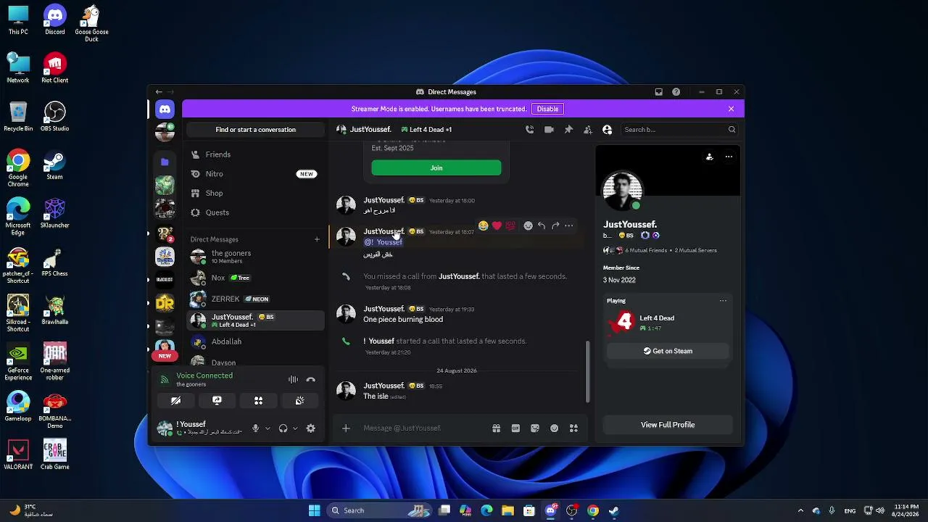Open User Settings gear
The width and height of the screenshot is (928, 522).
(x=311, y=428)
